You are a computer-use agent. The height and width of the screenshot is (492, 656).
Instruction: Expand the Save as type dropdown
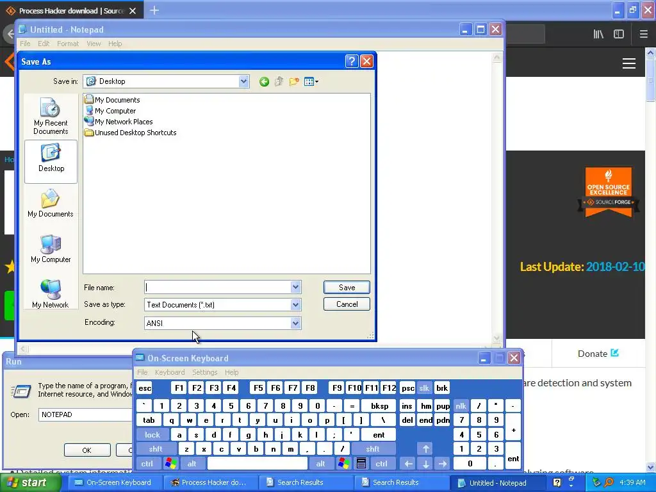click(x=296, y=304)
